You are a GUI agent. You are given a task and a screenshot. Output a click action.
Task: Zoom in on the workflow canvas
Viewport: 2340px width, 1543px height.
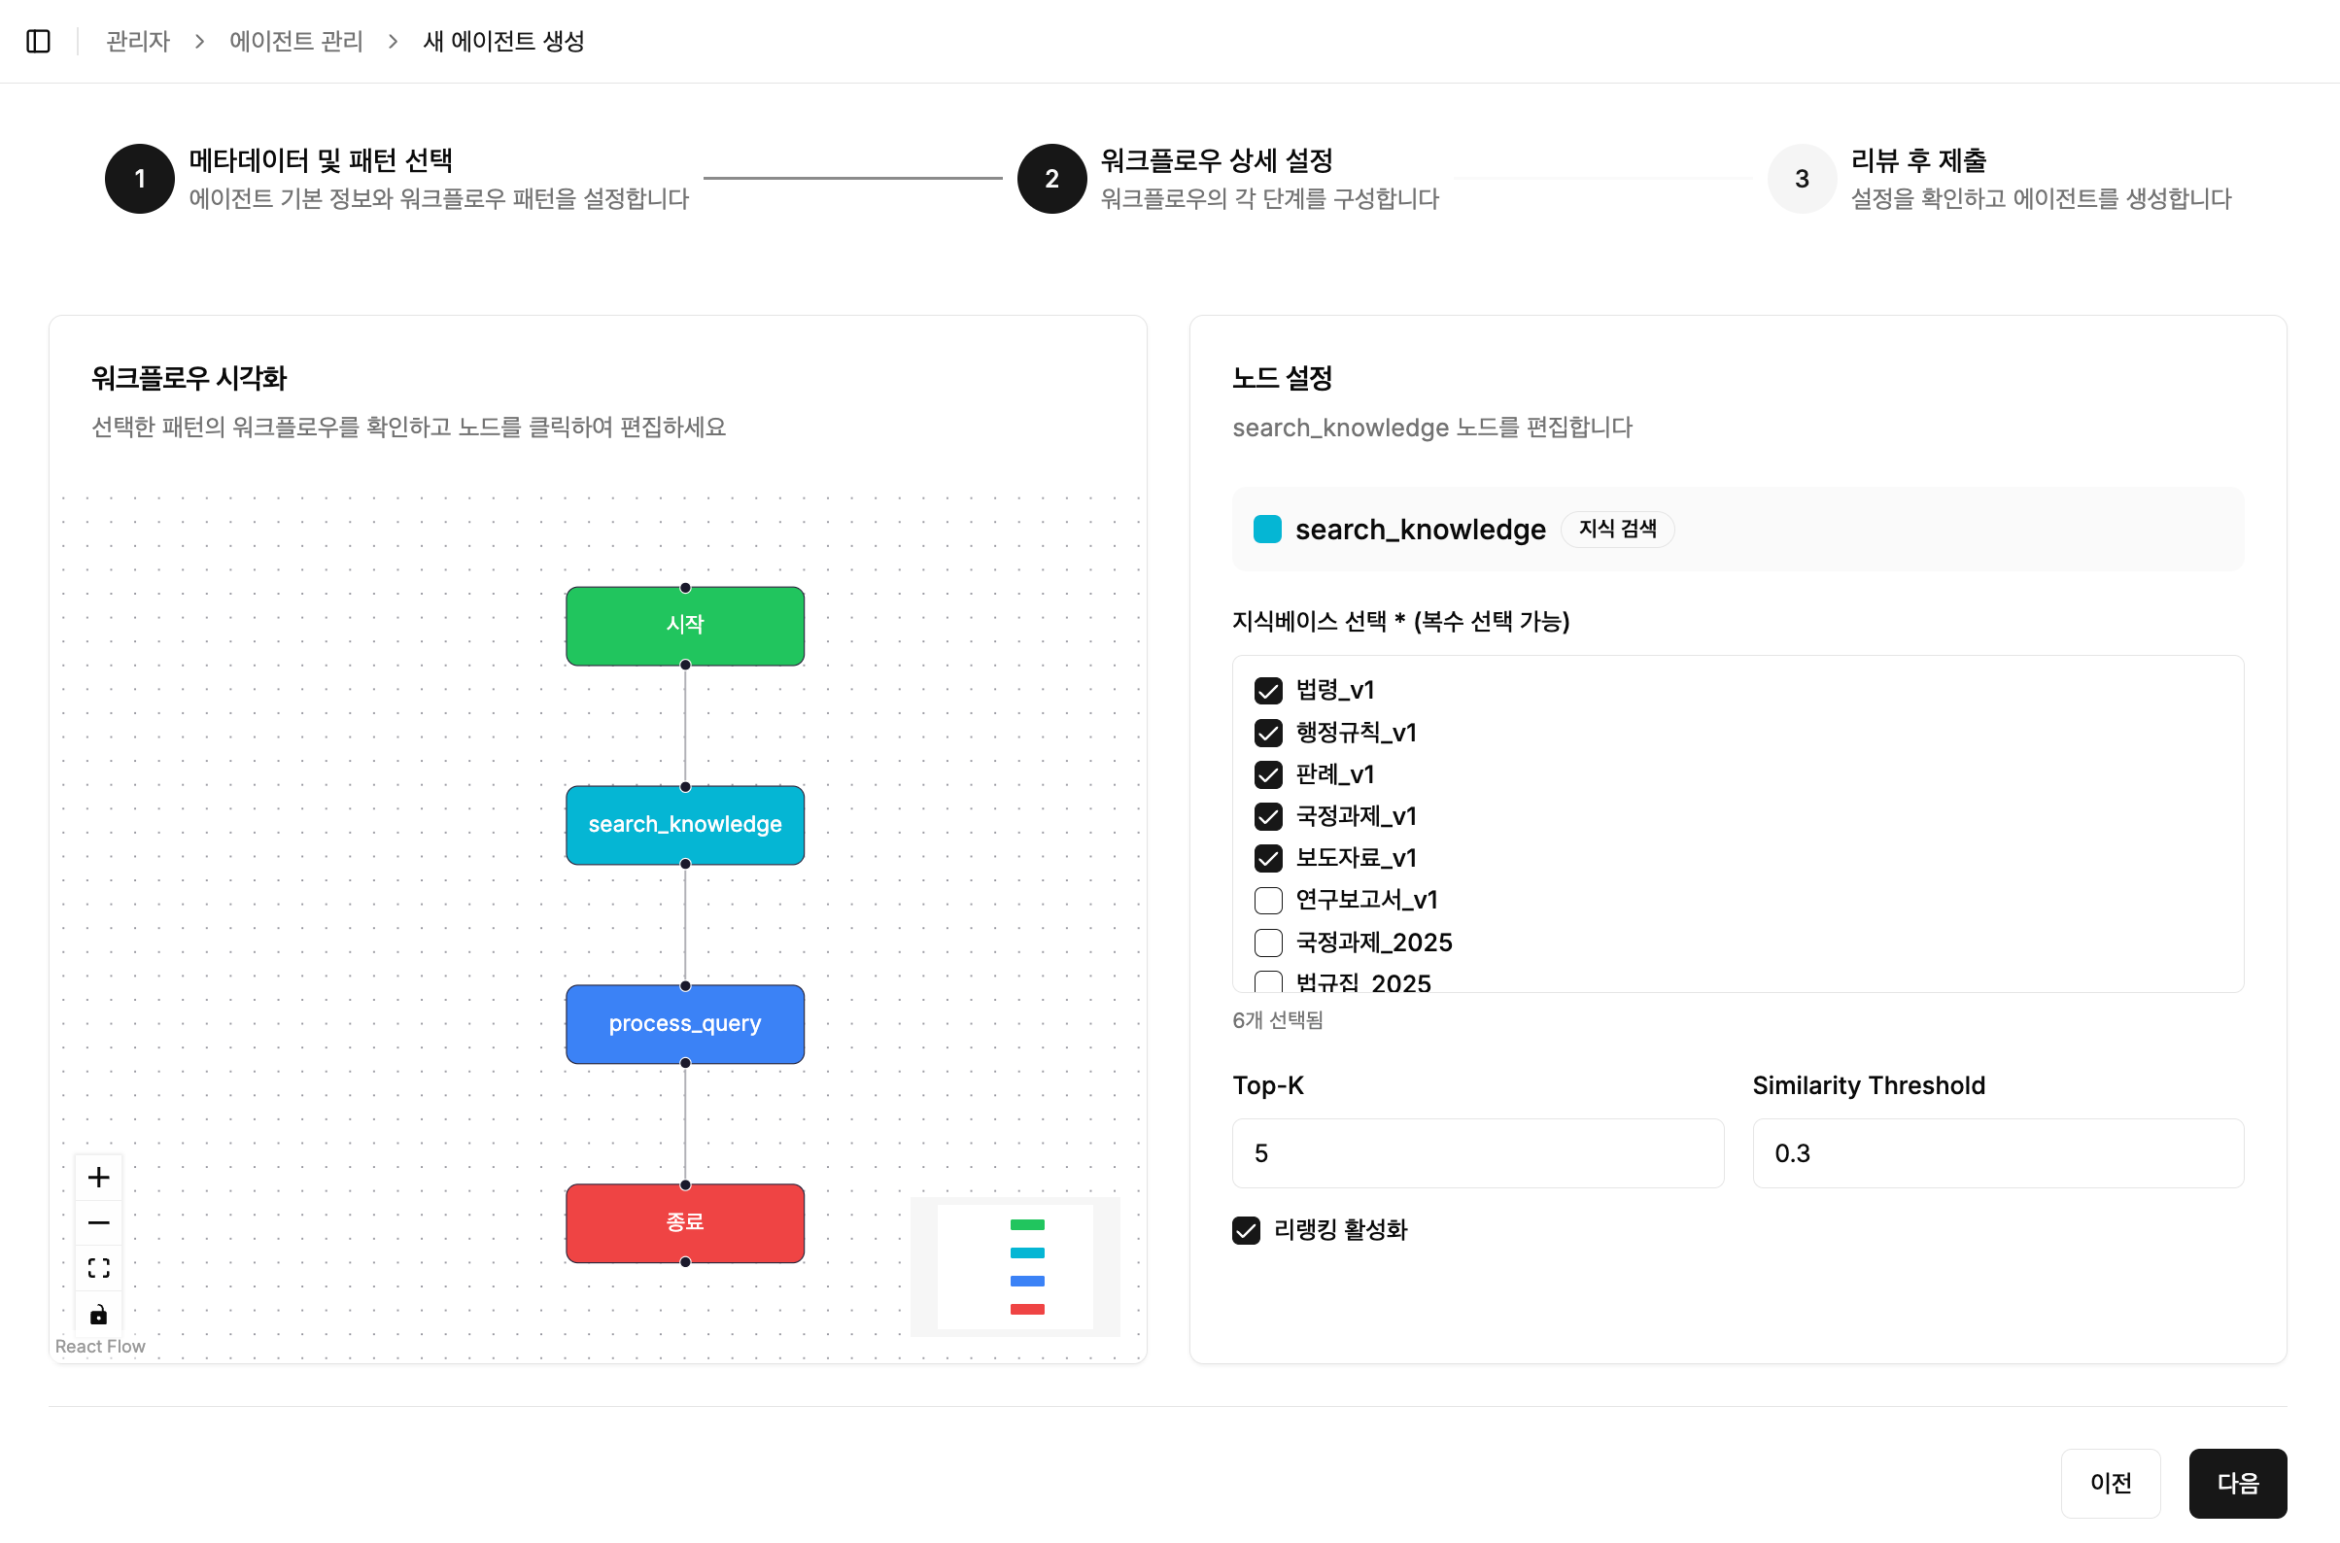pos(98,1176)
